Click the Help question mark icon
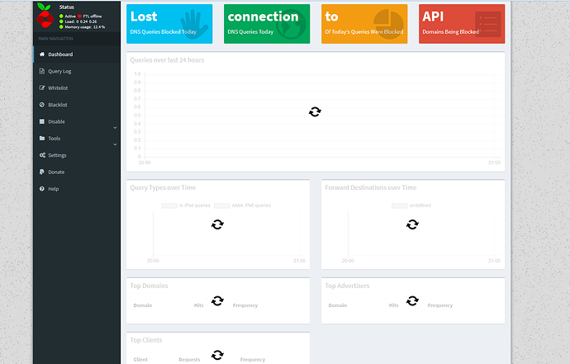570x364 pixels. point(41,189)
